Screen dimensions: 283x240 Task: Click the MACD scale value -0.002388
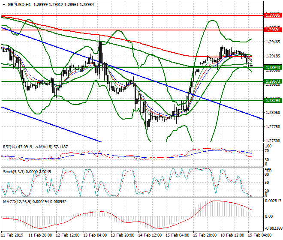[x=273, y=228]
